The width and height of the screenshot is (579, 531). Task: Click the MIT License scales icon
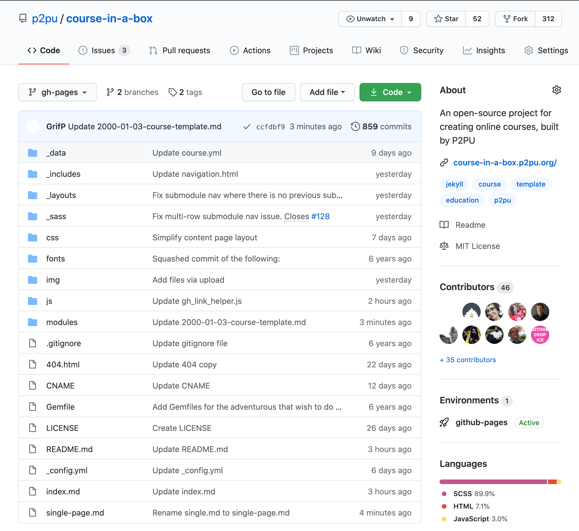[444, 246]
